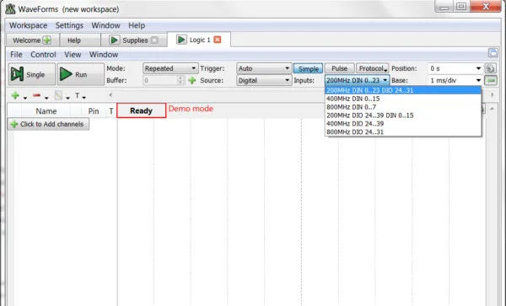Toggle the Simple trigger button
Image resolution: width=506 pixels, height=306 pixels.
[x=308, y=68]
